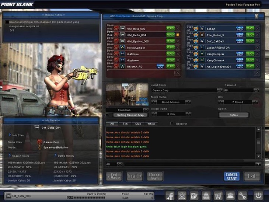269x202 pixels.
Task: Open the clan emblem icon in bottom bar
Action: click(182, 195)
